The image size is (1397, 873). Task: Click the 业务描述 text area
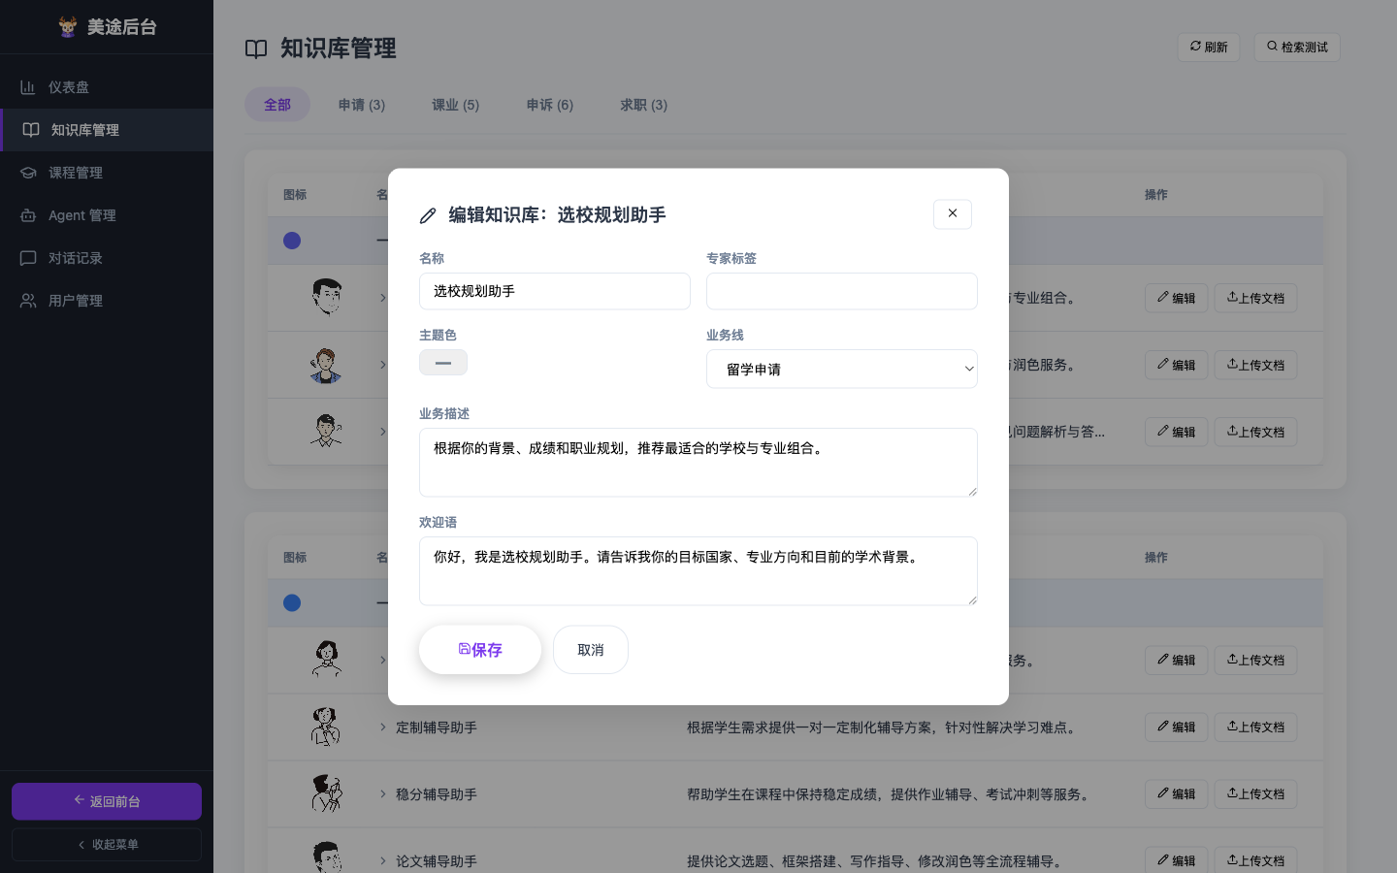point(698,463)
